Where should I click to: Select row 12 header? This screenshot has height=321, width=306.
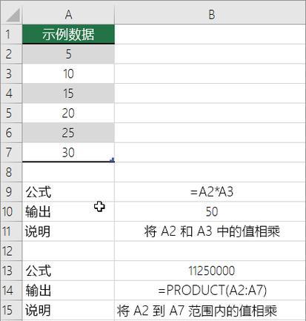click(x=11, y=251)
